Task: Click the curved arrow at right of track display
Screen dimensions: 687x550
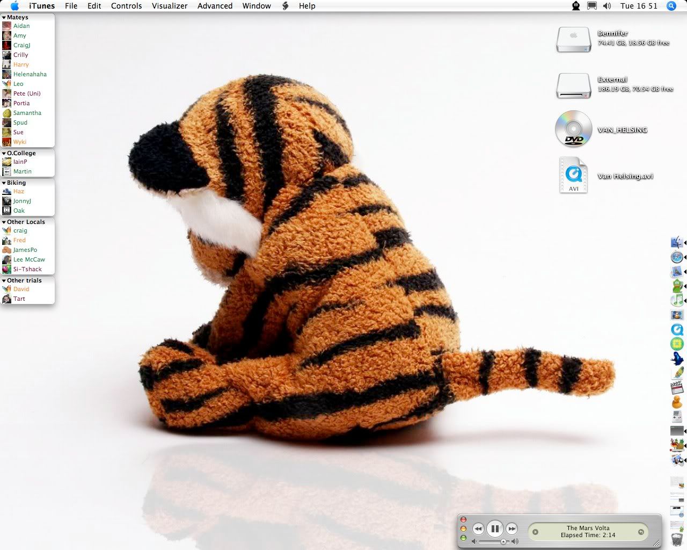Action: click(641, 532)
